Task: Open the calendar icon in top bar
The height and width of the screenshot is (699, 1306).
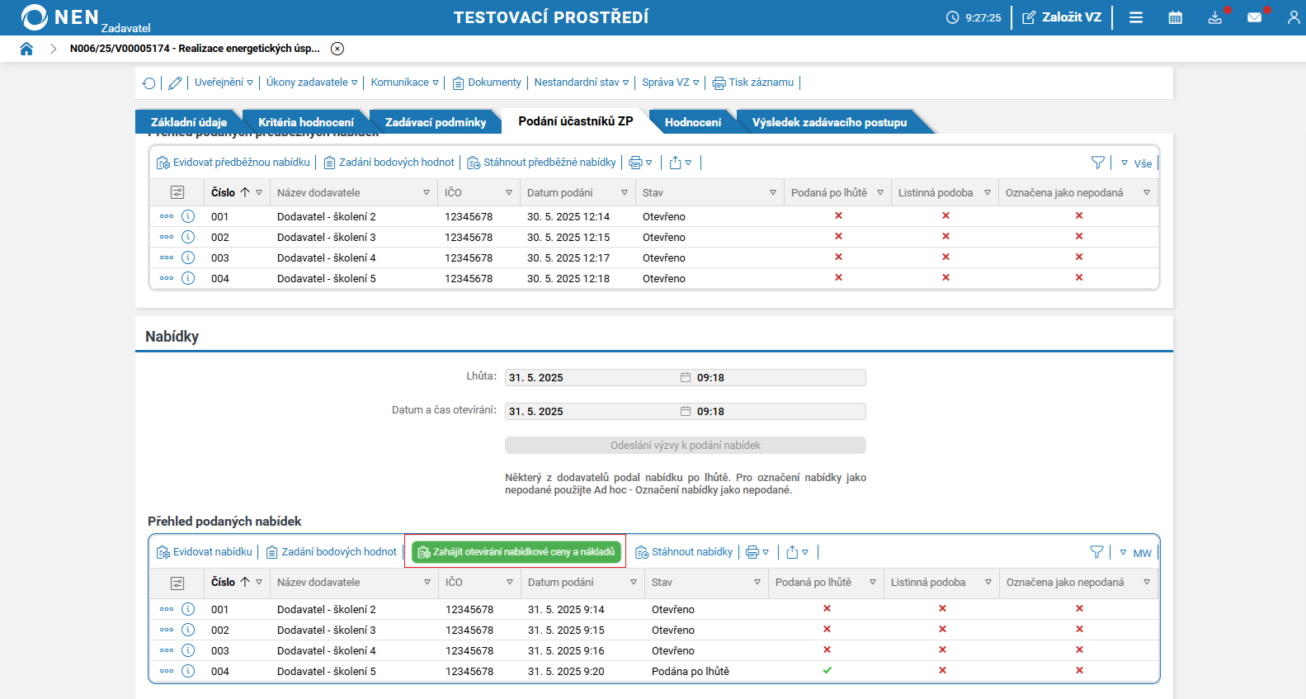Action: pos(1175,17)
